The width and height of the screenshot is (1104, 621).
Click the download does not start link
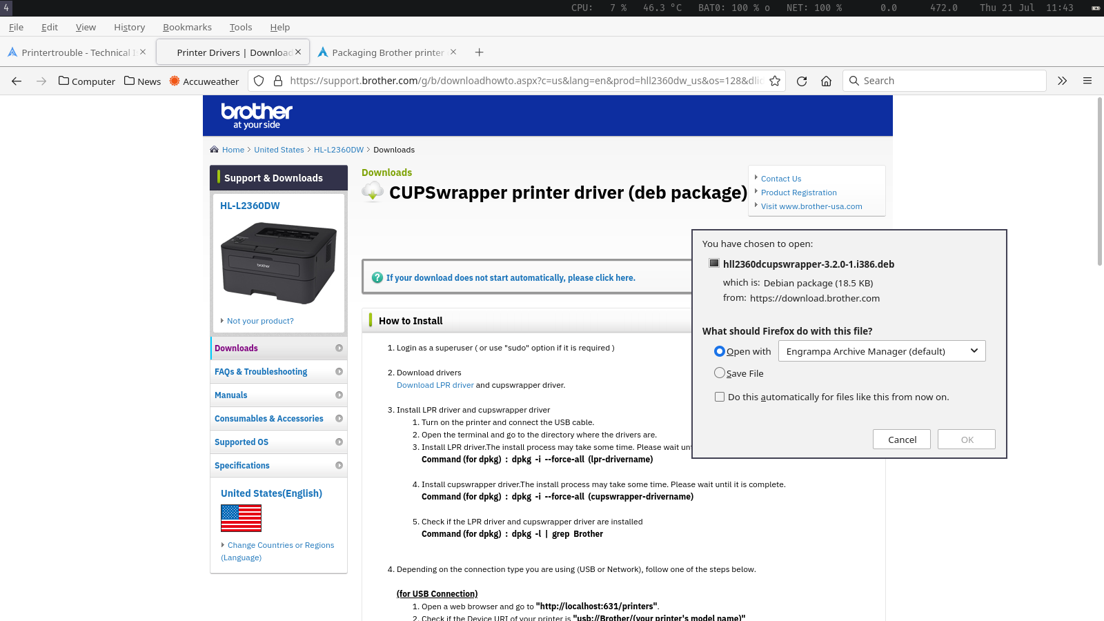pos(511,277)
